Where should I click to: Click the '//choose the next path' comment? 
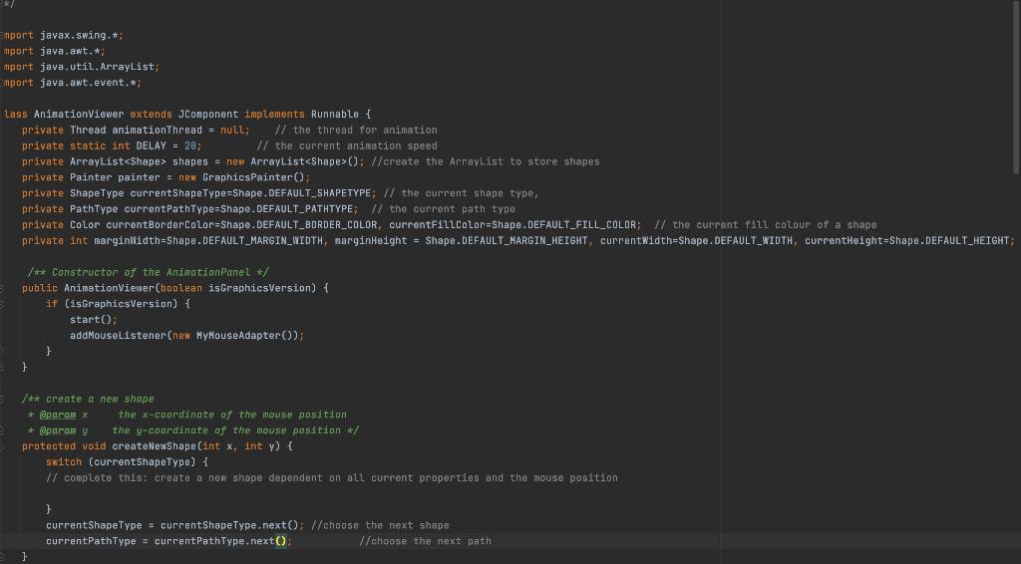click(425, 541)
